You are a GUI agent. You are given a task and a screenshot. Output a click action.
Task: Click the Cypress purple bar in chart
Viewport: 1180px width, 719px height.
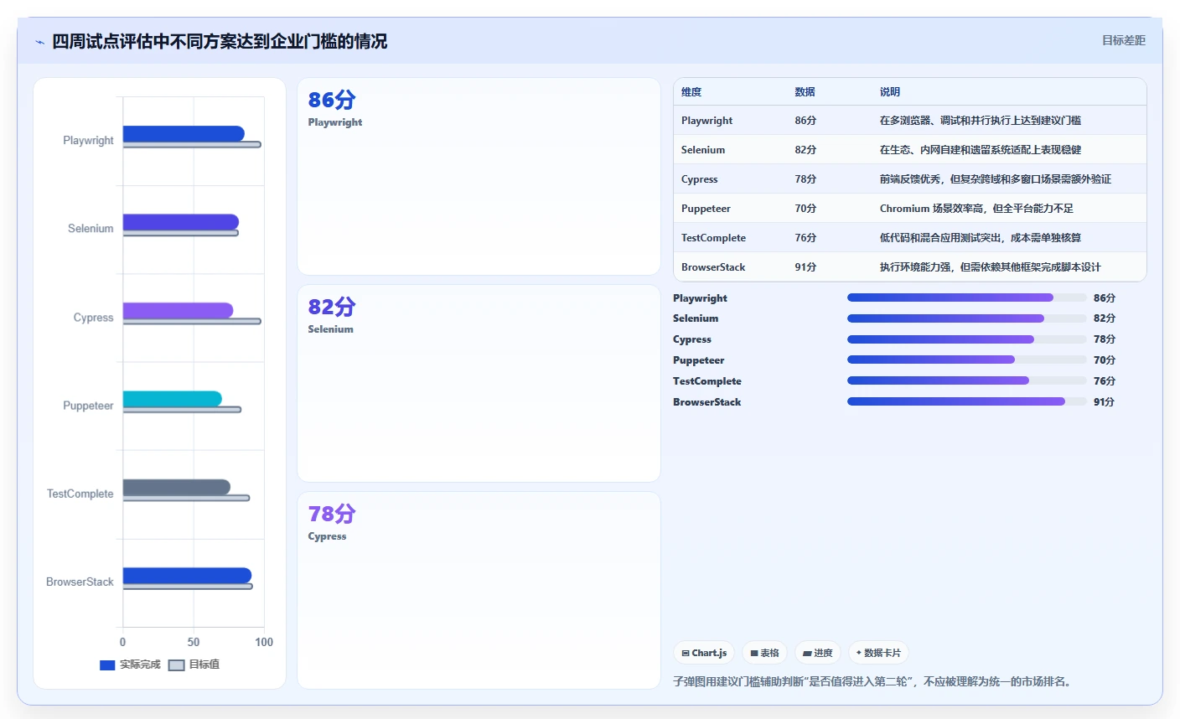coord(178,310)
